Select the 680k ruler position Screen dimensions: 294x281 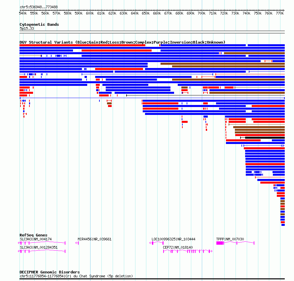click(179, 13)
